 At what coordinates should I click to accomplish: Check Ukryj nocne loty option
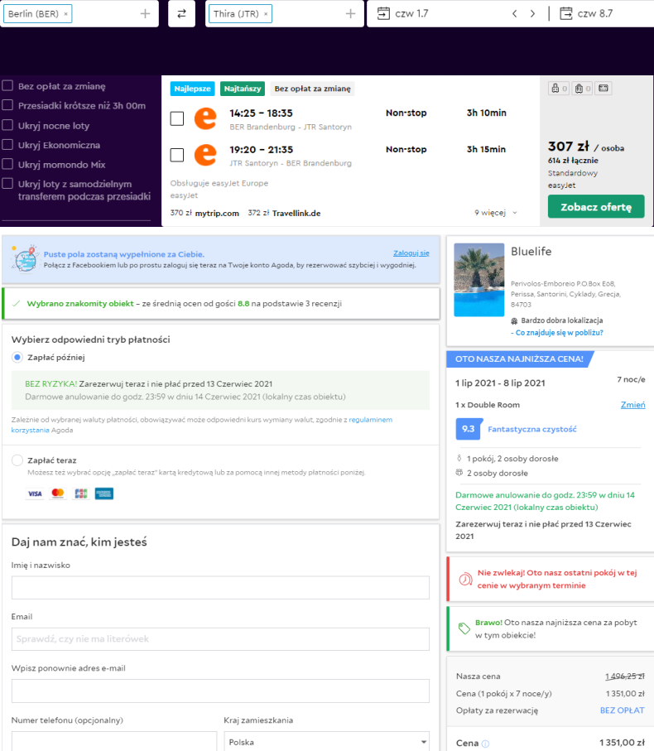(7, 125)
